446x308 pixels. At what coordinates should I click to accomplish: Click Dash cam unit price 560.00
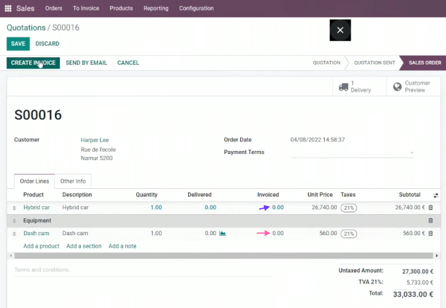pos(328,233)
